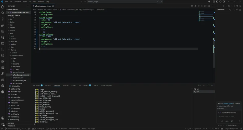Switch to the PROBLEMS panel tab

[x=37, y=85]
